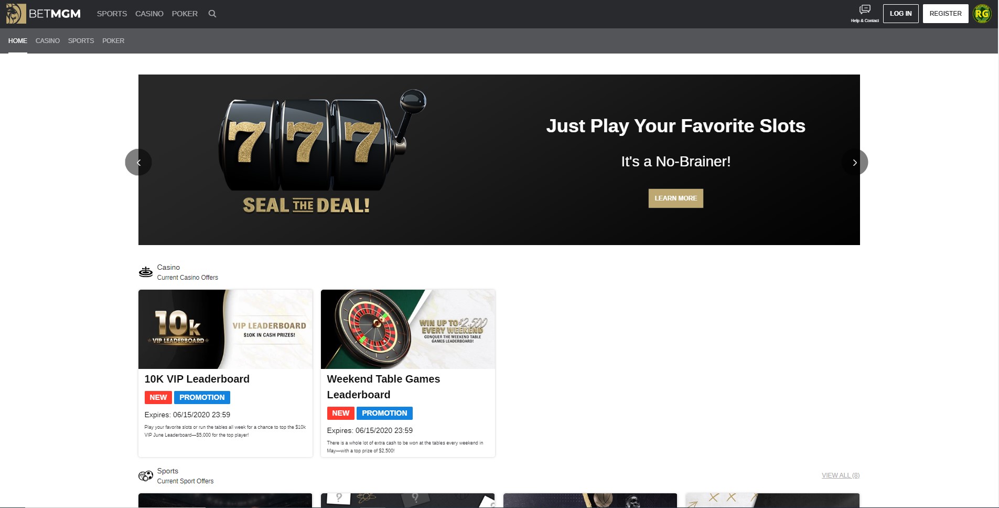Switch to the Sports sub-tab
Image resolution: width=999 pixels, height=508 pixels.
click(x=81, y=40)
